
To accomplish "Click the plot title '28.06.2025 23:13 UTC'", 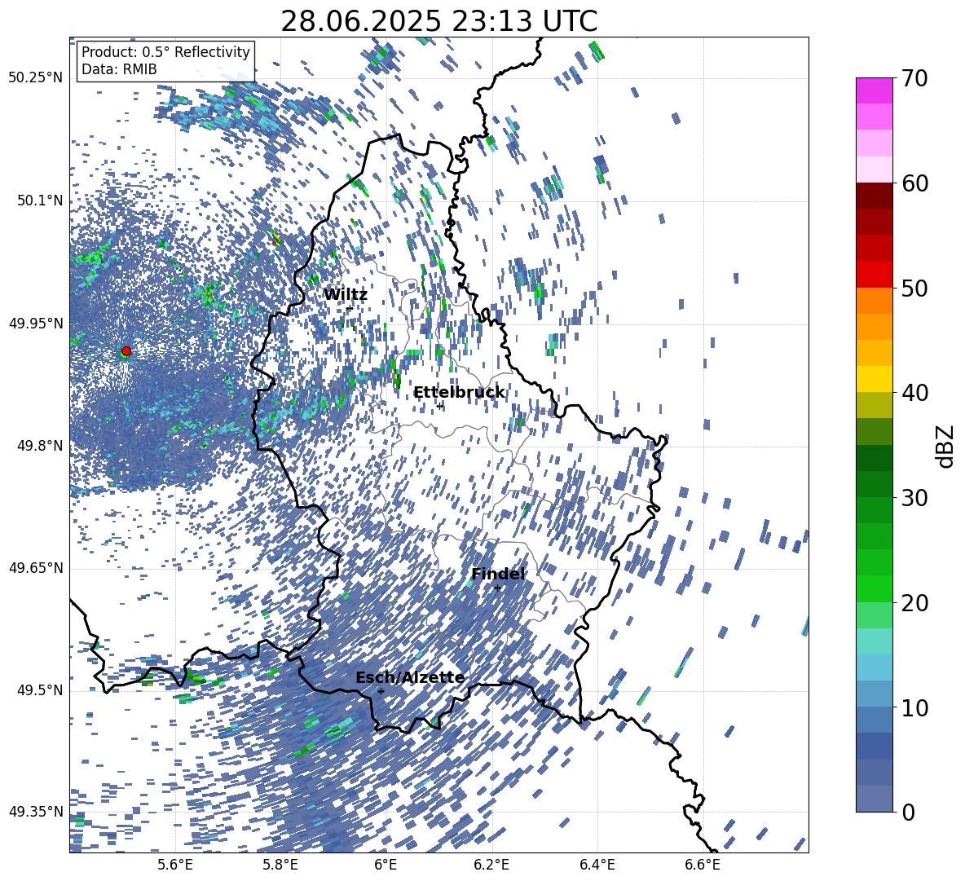I will [438, 21].
